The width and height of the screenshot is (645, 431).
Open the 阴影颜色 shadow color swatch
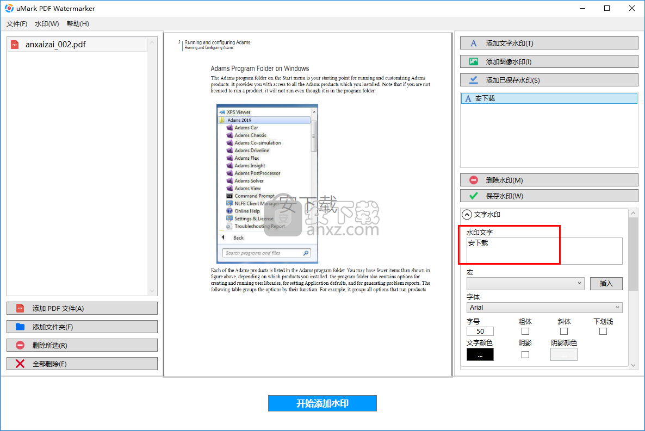point(563,354)
